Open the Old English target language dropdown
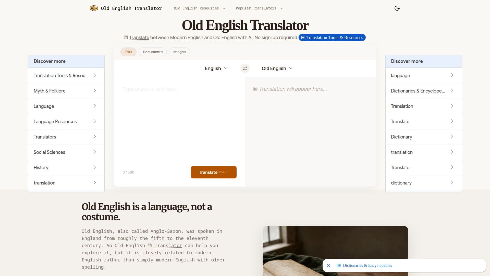 pyautogui.click(x=277, y=68)
